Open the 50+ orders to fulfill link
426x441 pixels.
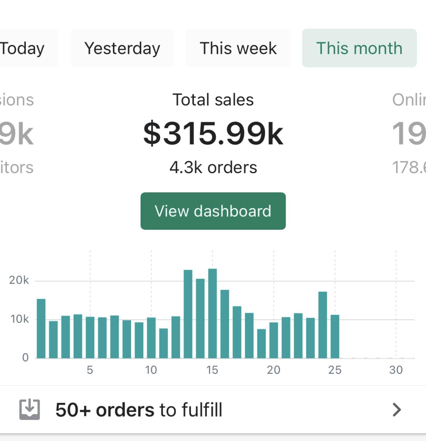139,410
